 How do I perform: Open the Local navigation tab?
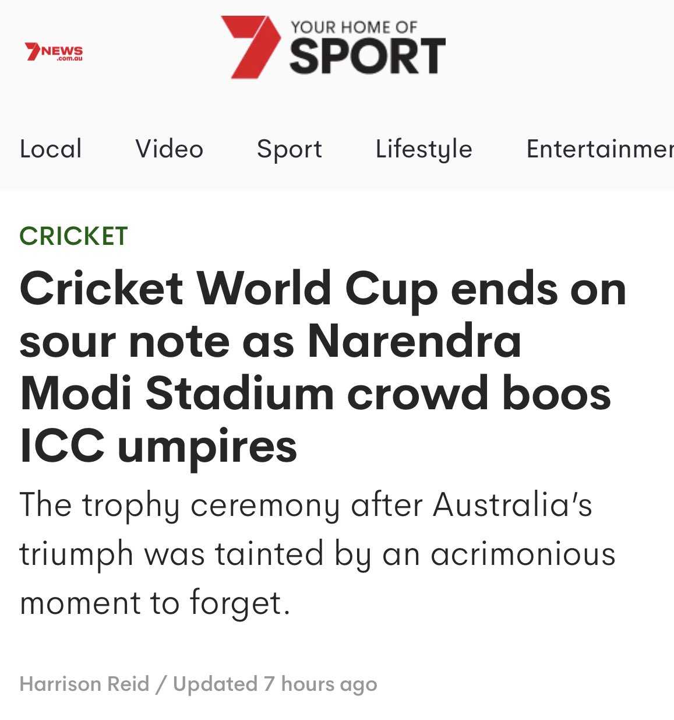click(x=51, y=149)
